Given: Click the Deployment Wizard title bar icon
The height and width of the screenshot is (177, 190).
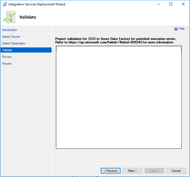Looking at the screenshot, I should tap(5, 4).
